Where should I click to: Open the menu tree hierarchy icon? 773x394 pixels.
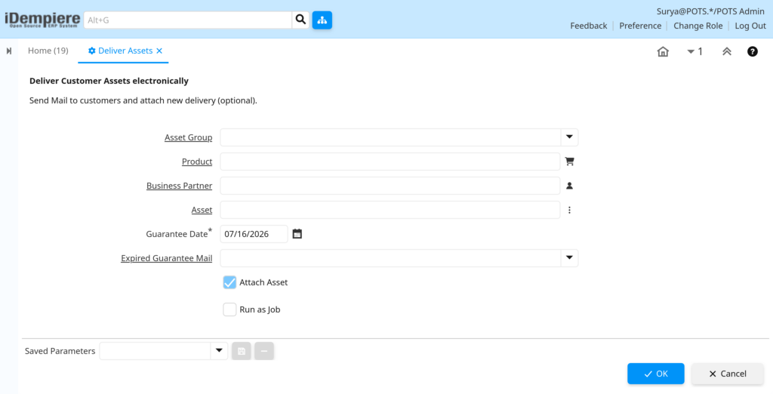tap(322, 20)
